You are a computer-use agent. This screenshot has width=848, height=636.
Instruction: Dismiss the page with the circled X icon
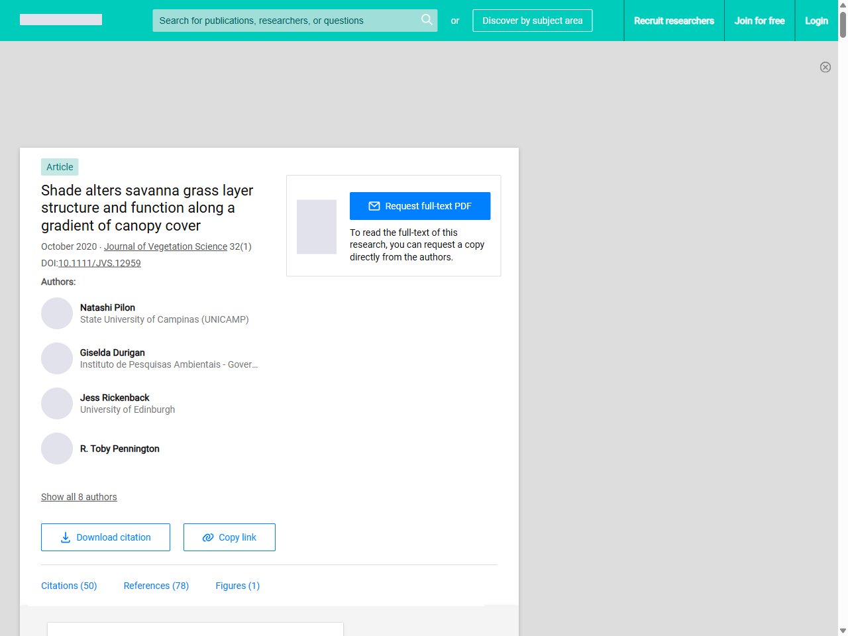point(825,67)
